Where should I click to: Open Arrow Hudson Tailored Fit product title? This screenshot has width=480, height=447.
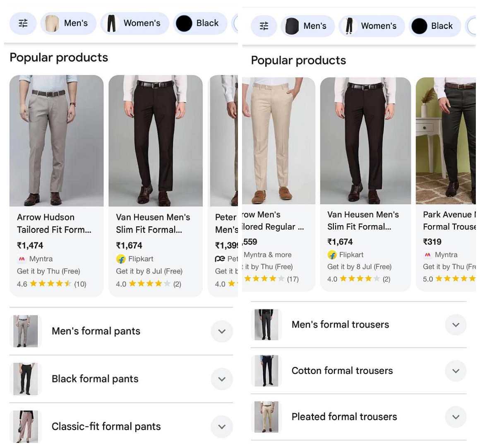pos(54,223)
